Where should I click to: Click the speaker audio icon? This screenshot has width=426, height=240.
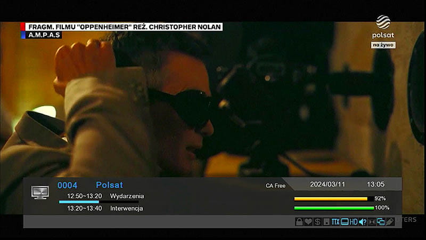pyautogui.click(x=363, y=222)
